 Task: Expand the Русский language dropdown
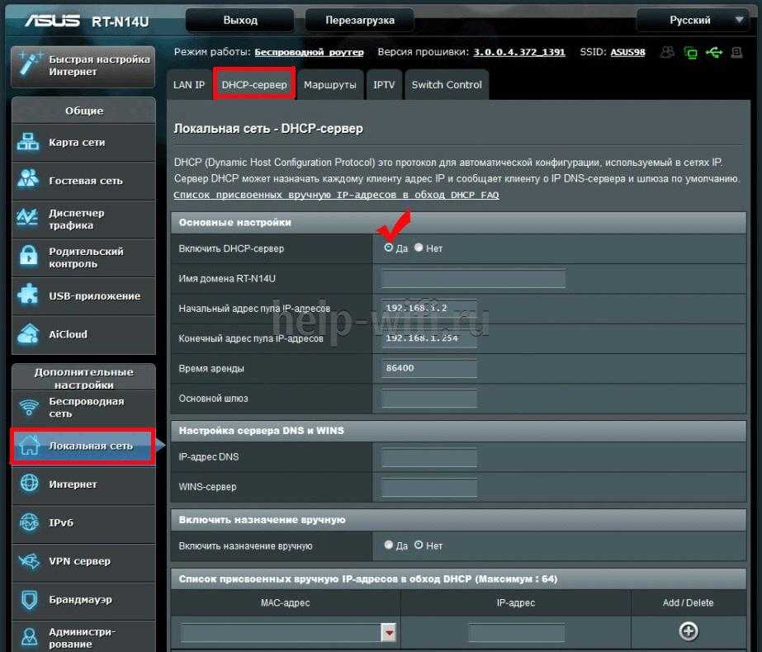point(740,20)
